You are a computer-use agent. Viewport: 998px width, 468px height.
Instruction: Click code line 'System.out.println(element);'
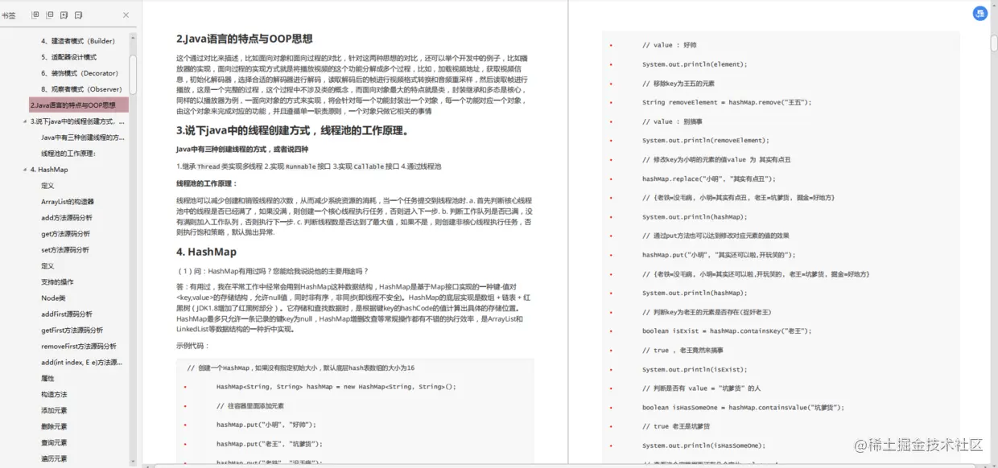[x=694, y=64]
